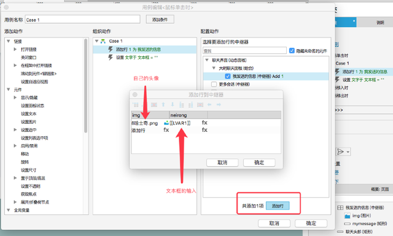The width and height of the screenshot is (393, 236).
Task: Click the img (图片) folder icon in outline
Action: pos(347,216)
